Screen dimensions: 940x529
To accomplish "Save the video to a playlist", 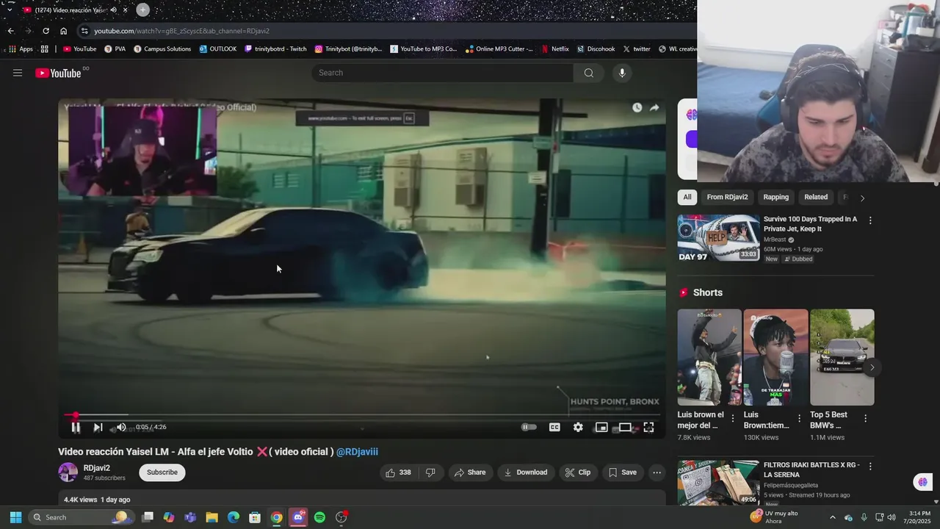I will point(623,472).
